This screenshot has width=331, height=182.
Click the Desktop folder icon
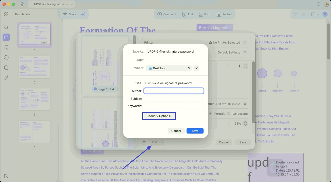point(150,68)
